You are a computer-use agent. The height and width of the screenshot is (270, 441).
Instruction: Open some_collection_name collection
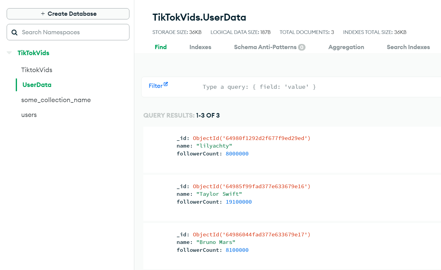pyautogui.click(x=56, y=100)
